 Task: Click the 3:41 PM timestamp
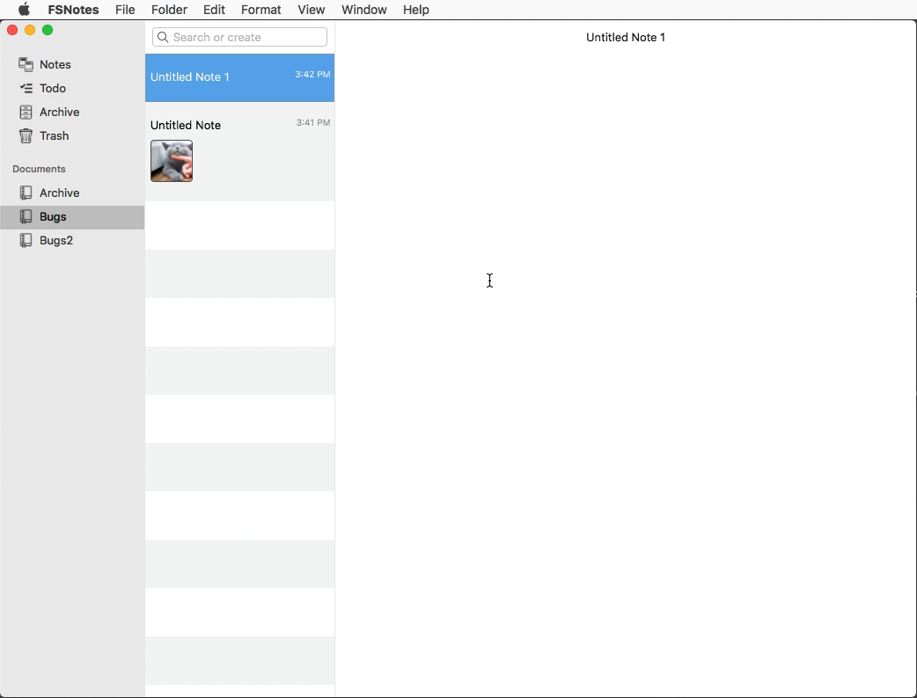coord(313,123)
